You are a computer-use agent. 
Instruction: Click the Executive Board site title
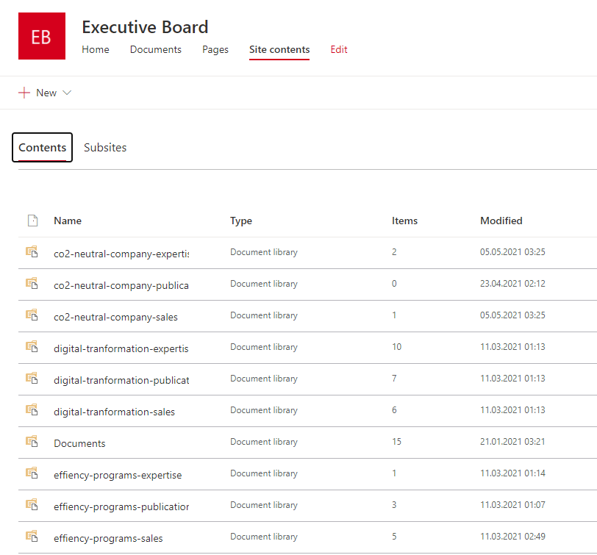[x=145, y=27]
